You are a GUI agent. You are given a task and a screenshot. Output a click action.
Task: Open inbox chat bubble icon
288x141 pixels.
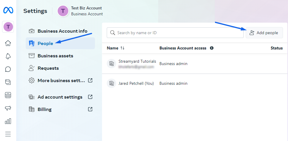click(x=8, y=69)
